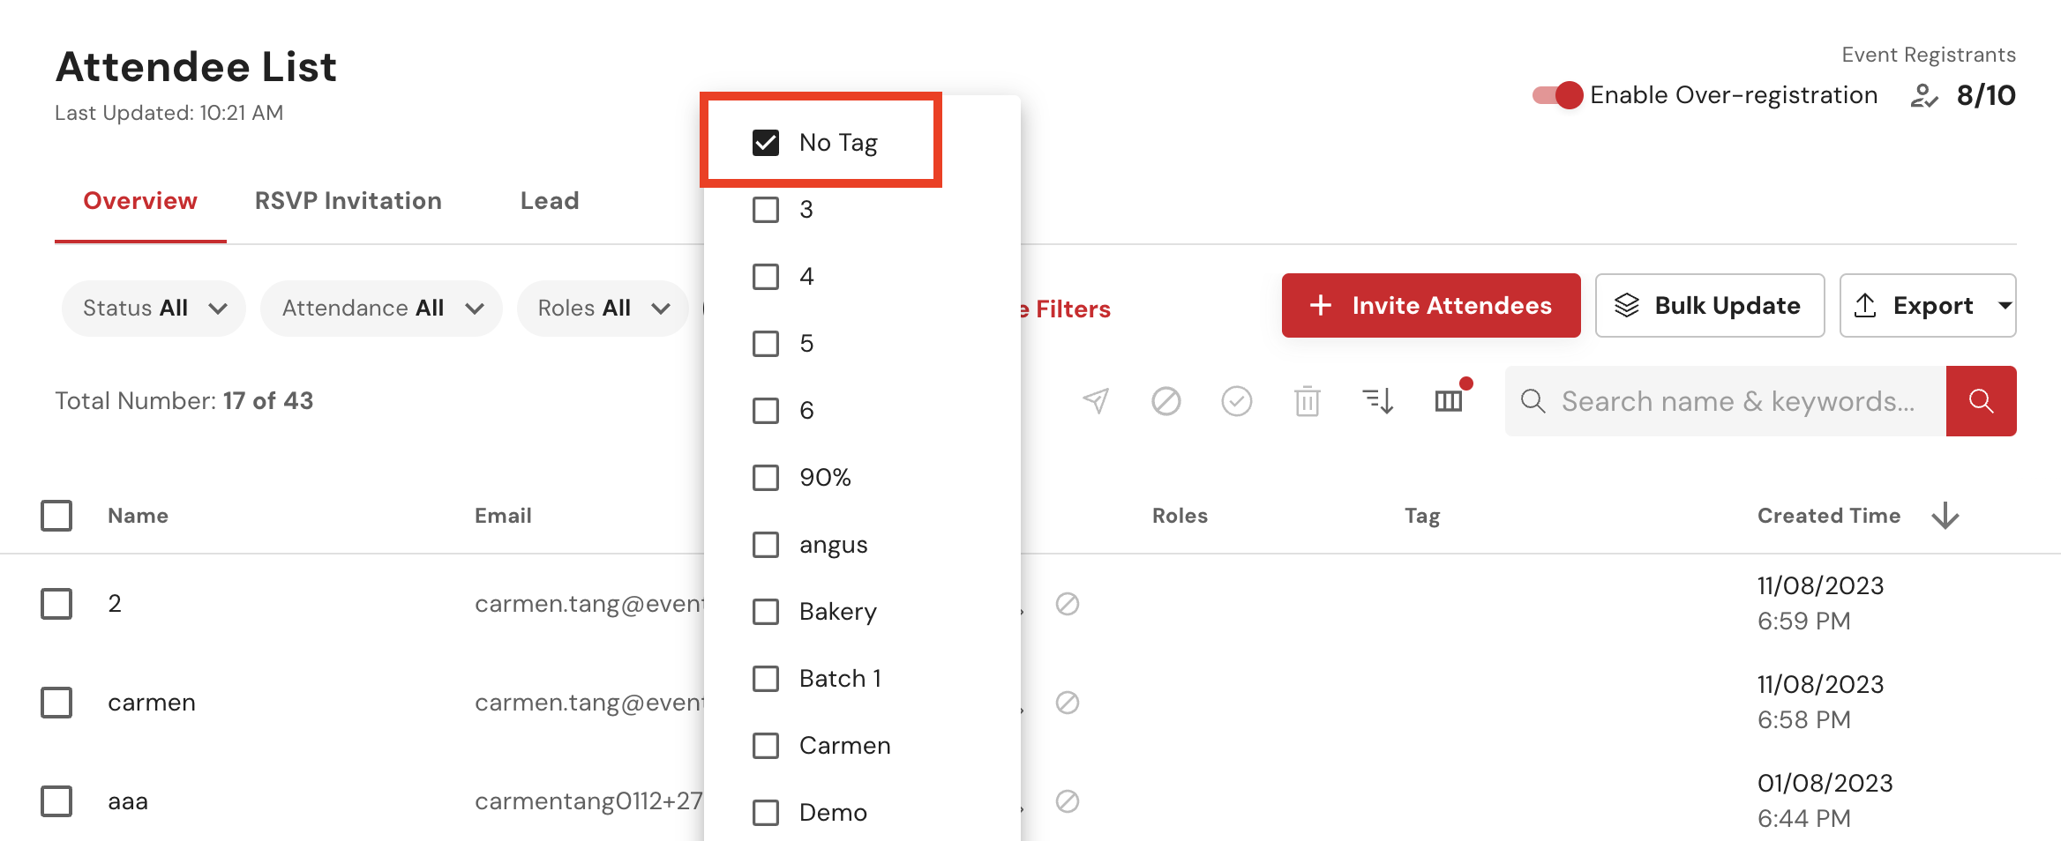Open the Status All filter dropdown

click(154, 309)
